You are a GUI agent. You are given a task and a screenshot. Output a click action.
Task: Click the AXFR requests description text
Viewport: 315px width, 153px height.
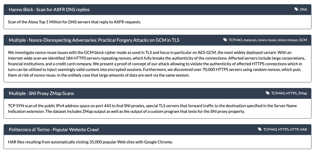coord(74,22)
